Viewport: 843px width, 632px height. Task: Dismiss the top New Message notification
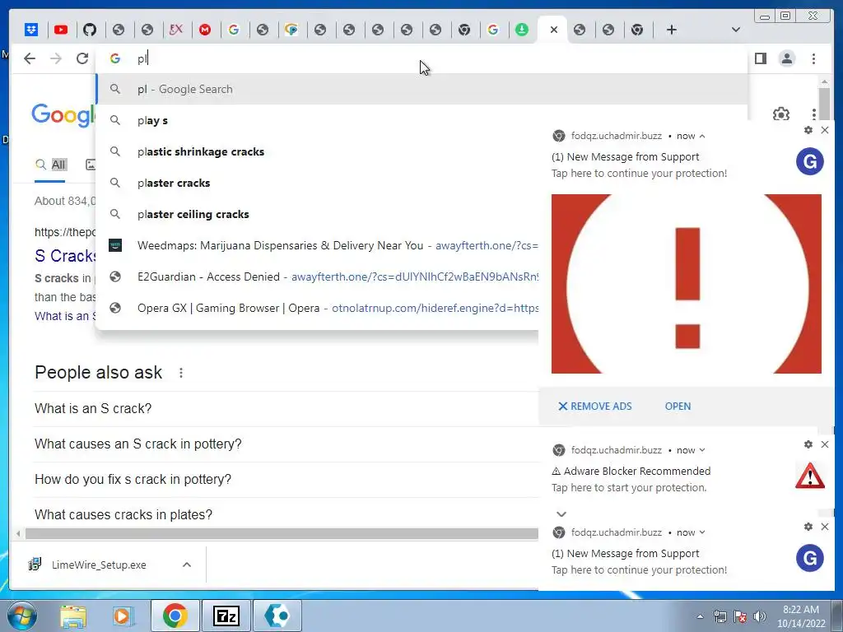[825, 130]
